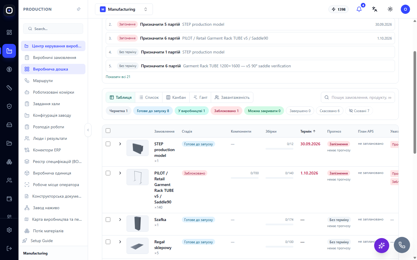The width and height of the screenshot is (417, 260).
Task: Click the logout icon in left rail
Action: coord(9,248)
